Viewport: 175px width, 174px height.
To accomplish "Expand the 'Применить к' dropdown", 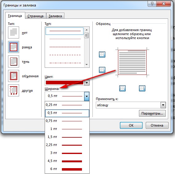I will [163, 105].
